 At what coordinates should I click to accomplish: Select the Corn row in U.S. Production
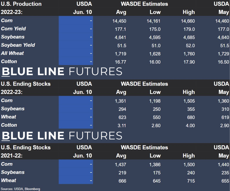click(115, 21)
